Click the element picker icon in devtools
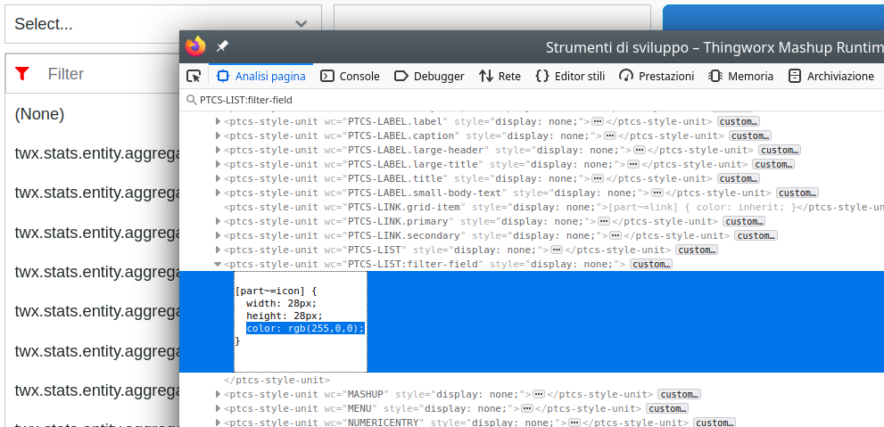The width and height of the screenshot is (884, 427). (x=194, y=76)
